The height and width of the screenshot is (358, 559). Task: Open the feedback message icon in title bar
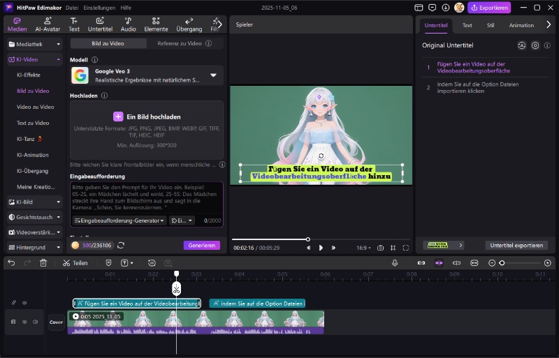click(432, 8)
